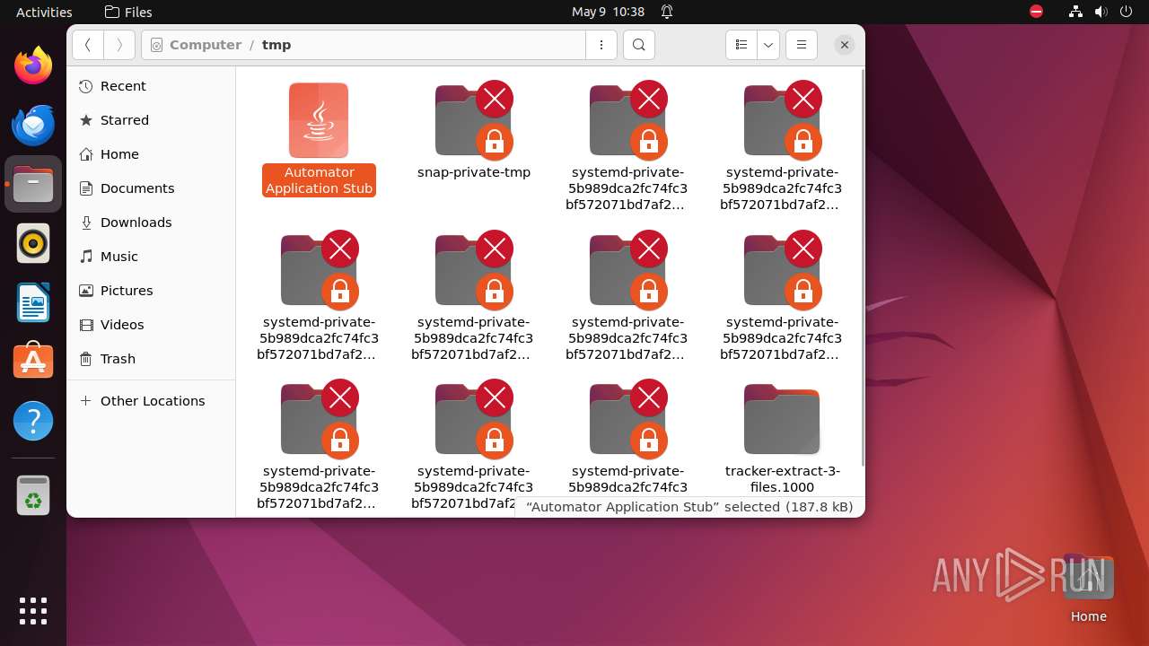Select the Automator Application Stub file icon
Viewport: 1149px width, 646px height.
319,120
